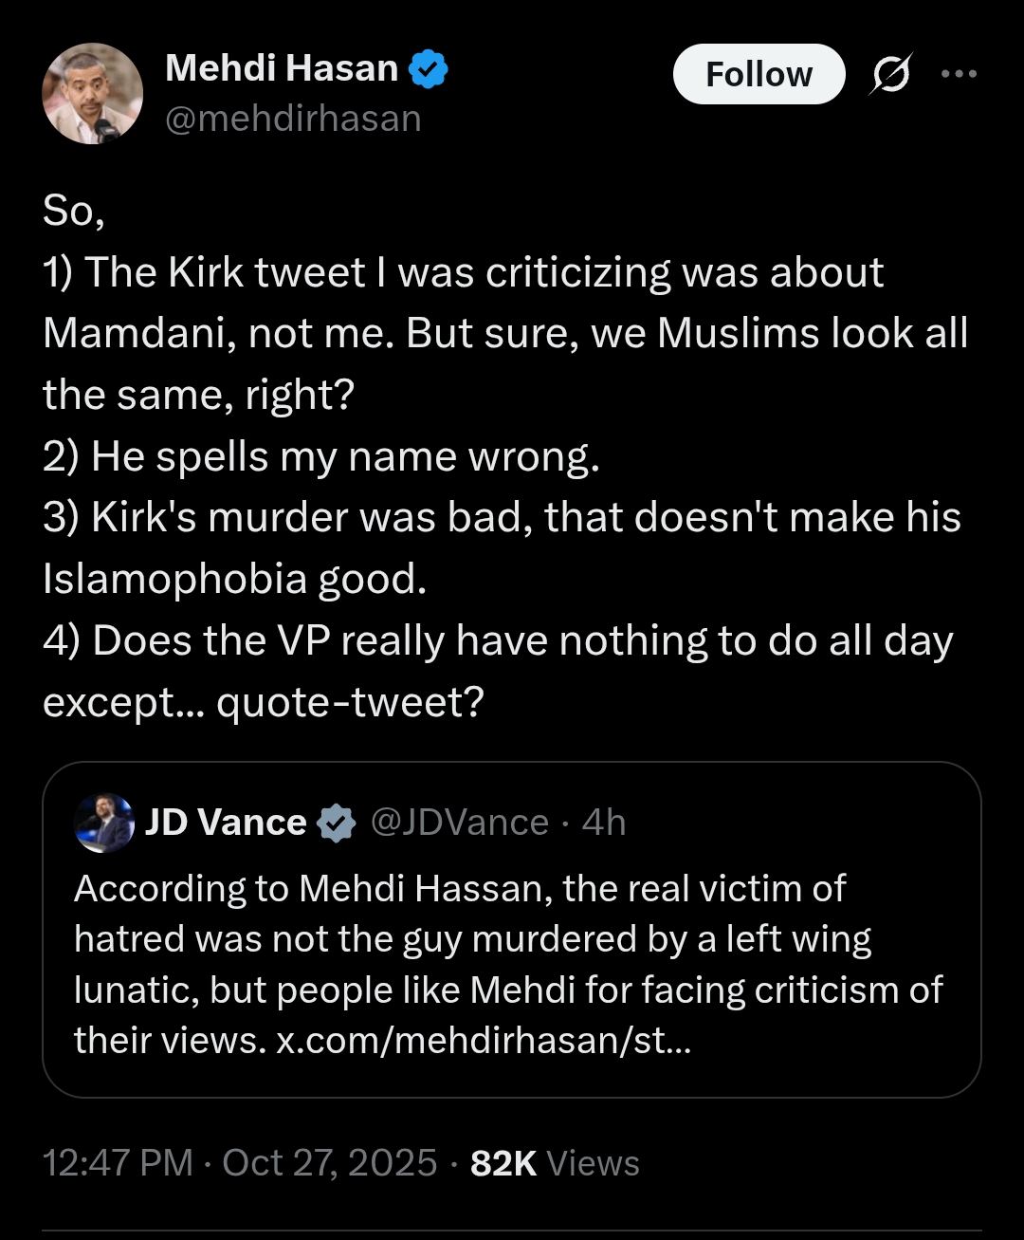Open the @mehdirhasan handle link
The width and height of the screenshot is (1024, 1240).
(293, 119)
